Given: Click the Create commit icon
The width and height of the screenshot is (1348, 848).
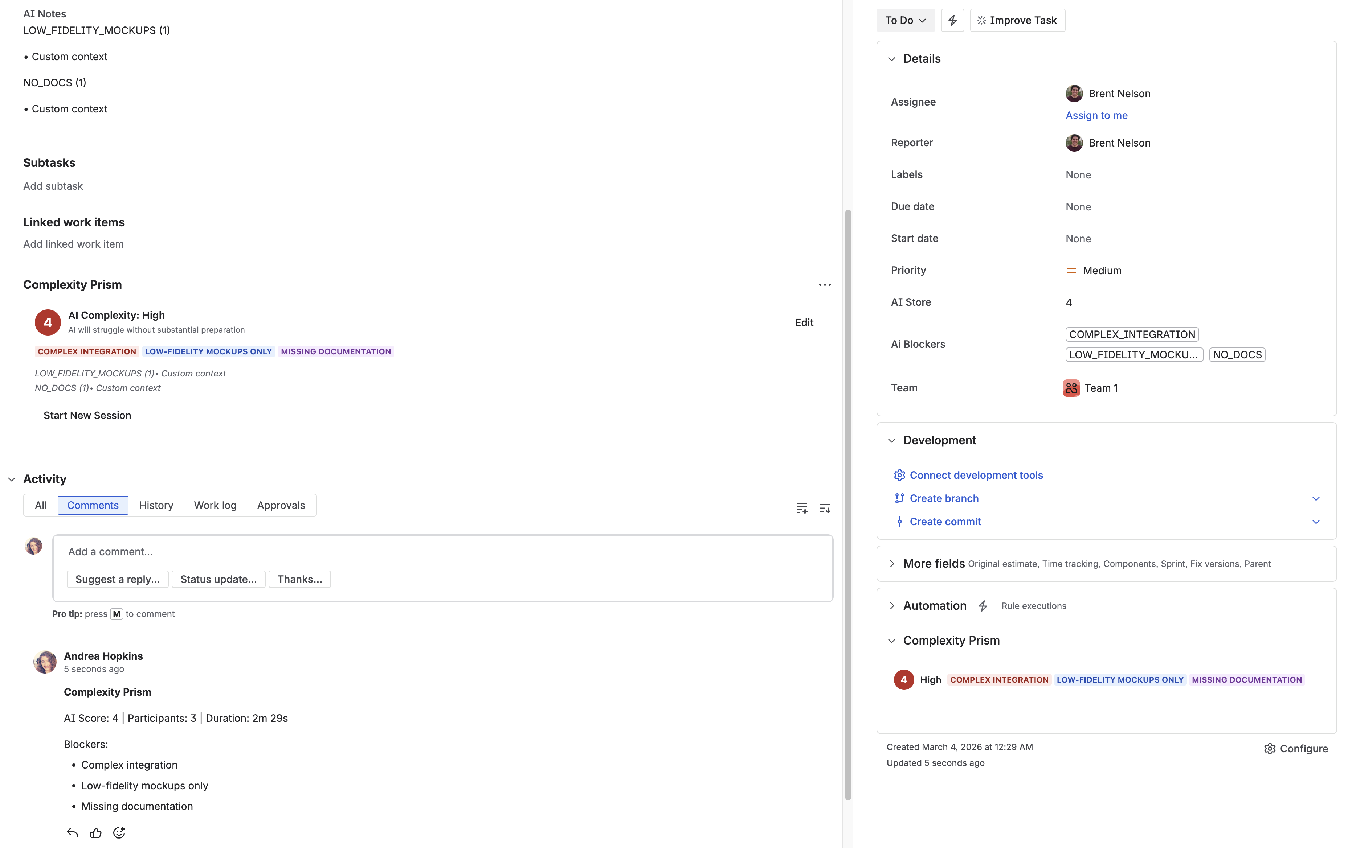Looking at the screenshot, I should click(900, 521).
